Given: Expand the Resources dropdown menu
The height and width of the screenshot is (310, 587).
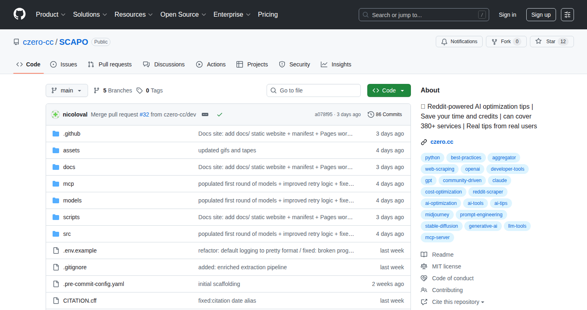Looking at the screenshot, I should point(134,15).
